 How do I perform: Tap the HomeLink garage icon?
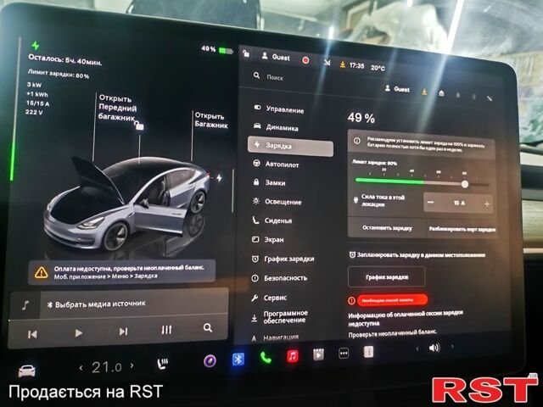[x=441, y=93]
